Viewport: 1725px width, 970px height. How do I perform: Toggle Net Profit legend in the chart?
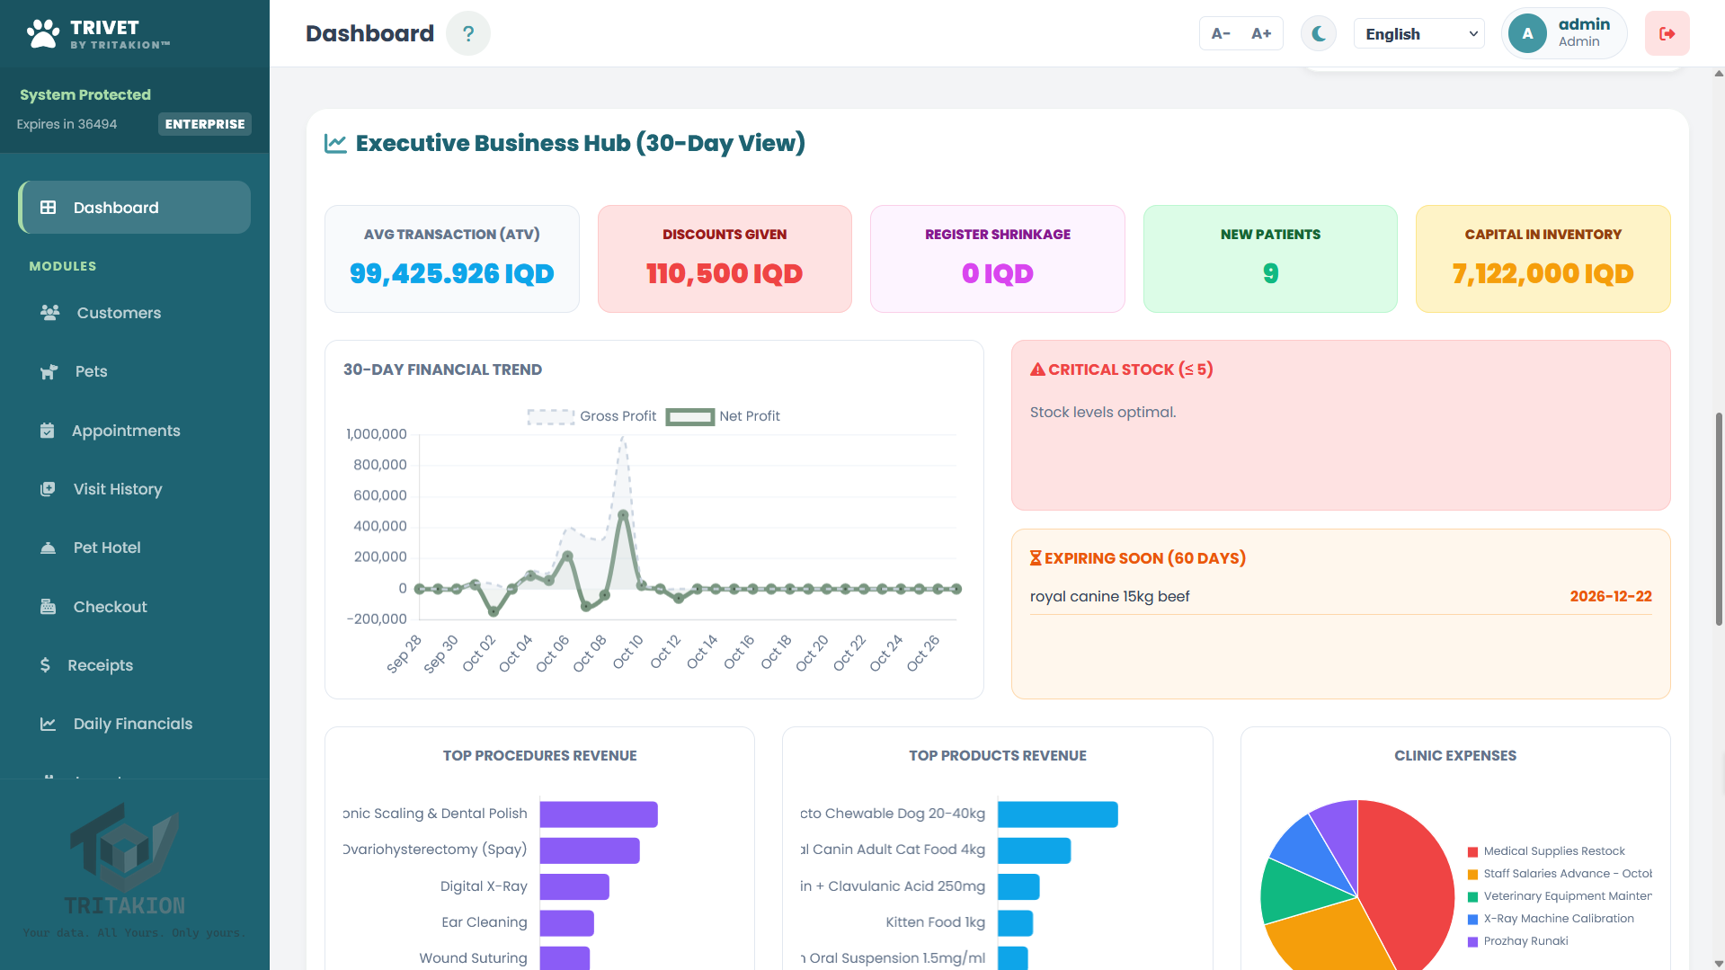(724, 416)
